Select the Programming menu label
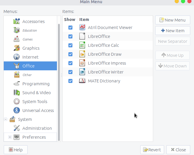The width and height of the screenshot is (194, 155). pyautogui.click(x=36, y=84)
